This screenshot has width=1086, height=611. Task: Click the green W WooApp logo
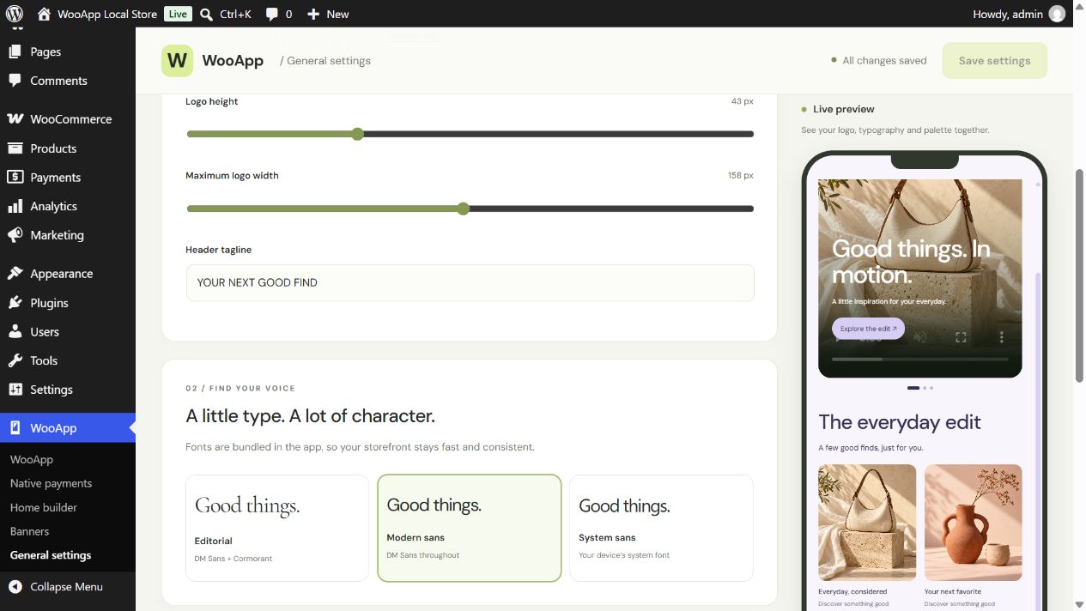click(178, 61)
